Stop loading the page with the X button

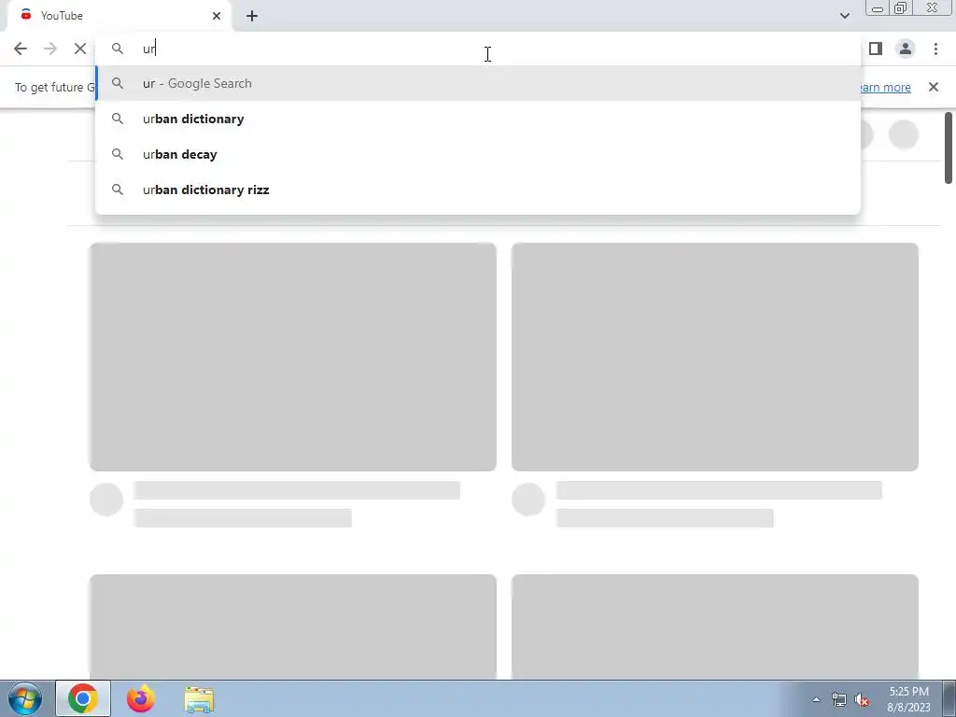(x=80, y=49)
